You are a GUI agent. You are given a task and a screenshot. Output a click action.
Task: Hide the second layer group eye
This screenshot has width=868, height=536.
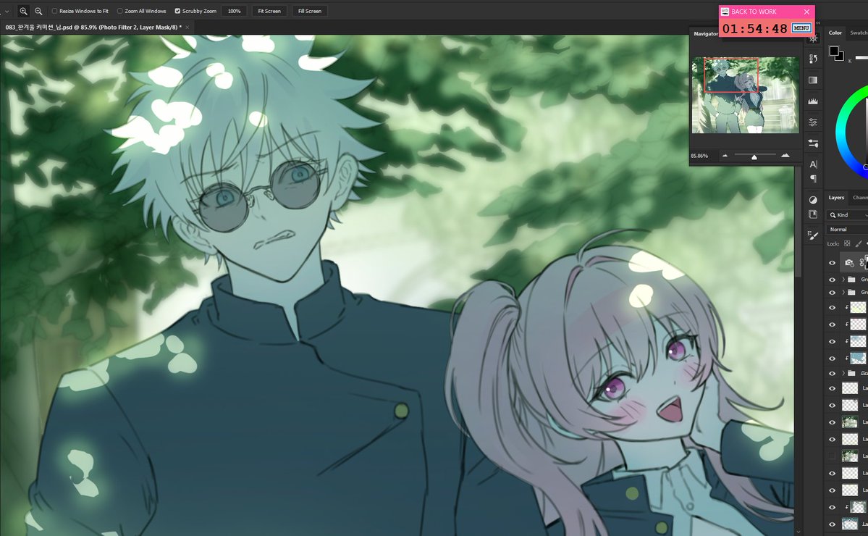tap(832, 293)
